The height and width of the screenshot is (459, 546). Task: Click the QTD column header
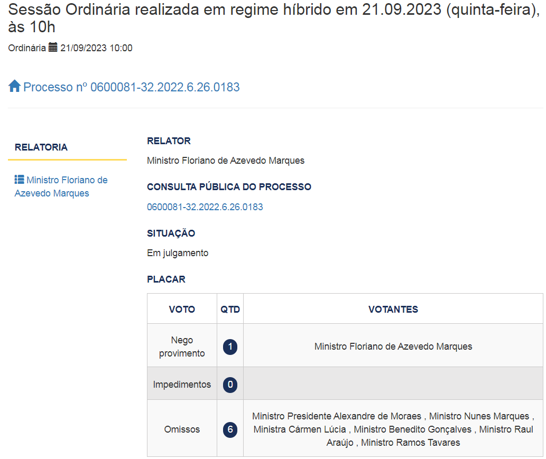(x=230, y=310)
